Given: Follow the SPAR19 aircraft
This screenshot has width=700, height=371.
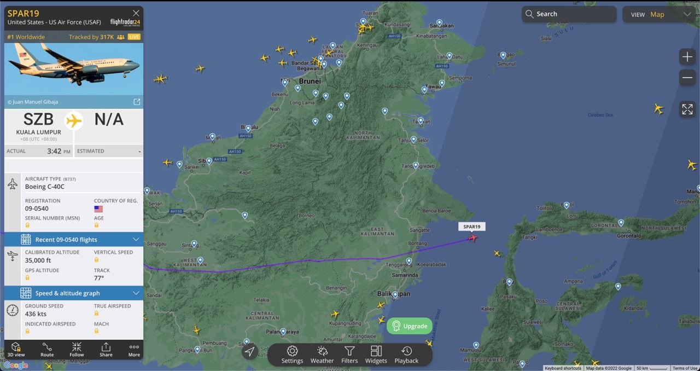Looking at the screenshot, I should click(x=77, y=350).
